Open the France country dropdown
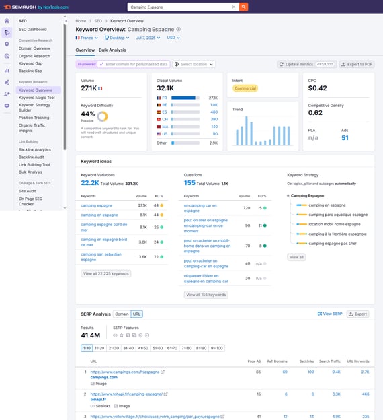The image size is (383, 420). coord(87,38)
